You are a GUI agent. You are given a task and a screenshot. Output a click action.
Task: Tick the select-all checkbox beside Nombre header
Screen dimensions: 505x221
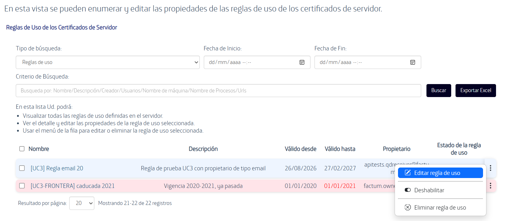[x=22, y=149]
